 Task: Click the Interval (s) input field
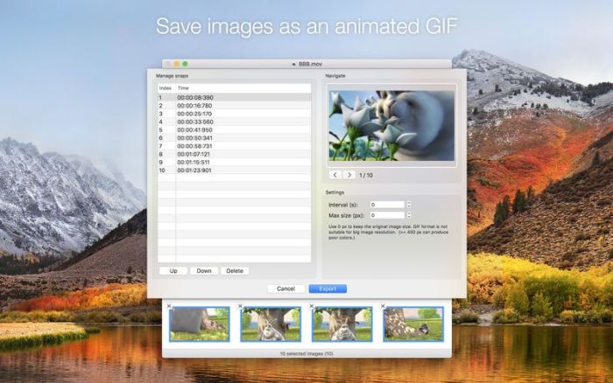point(387,205)
